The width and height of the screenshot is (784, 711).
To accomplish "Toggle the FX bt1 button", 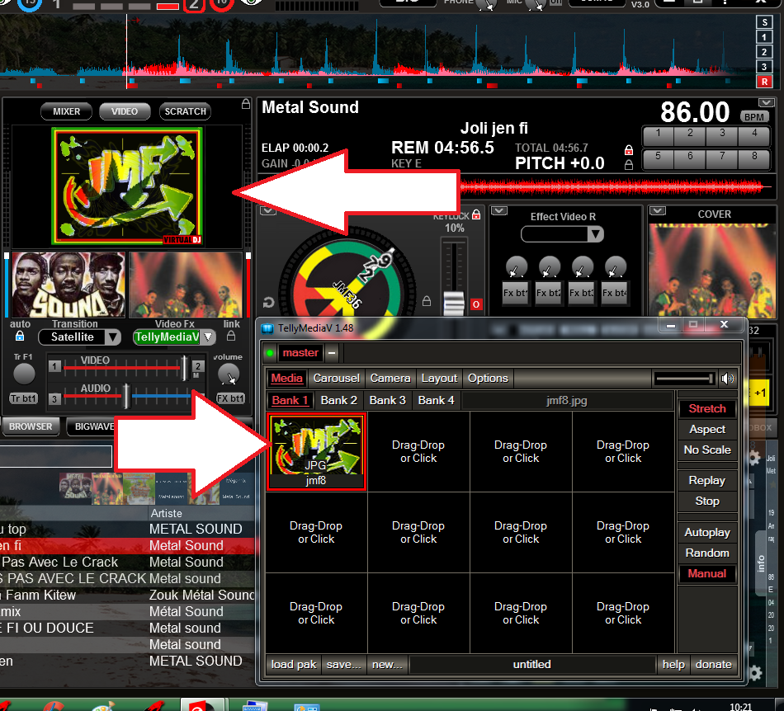I will (230, 398).
